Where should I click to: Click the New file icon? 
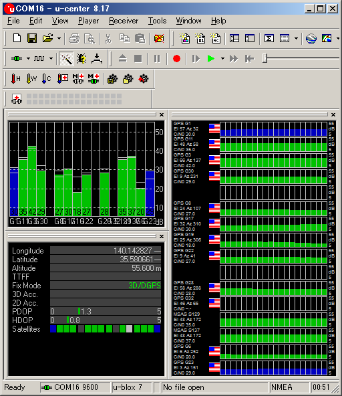point(17,38)
